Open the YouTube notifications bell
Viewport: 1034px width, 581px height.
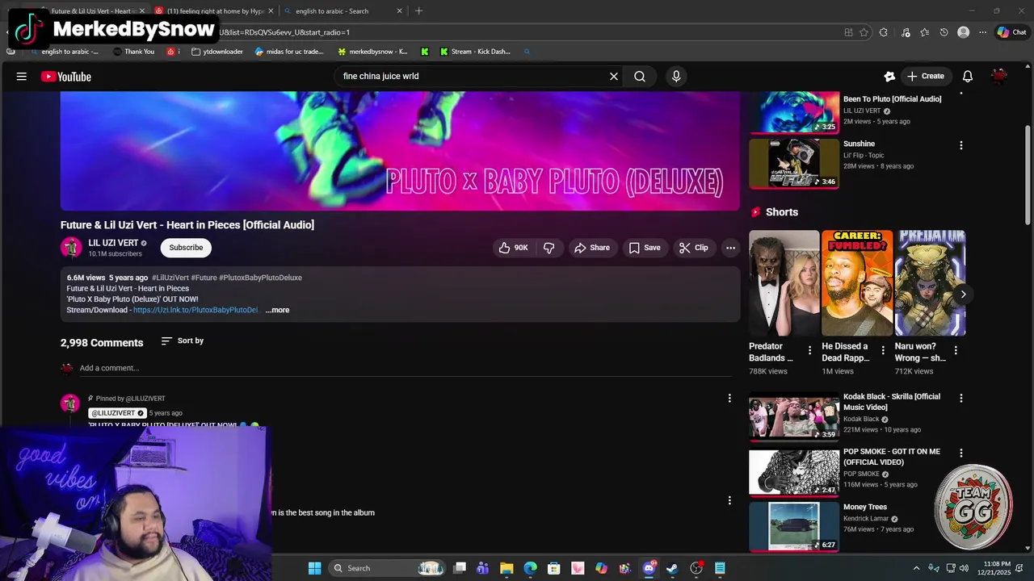(x=968, y=77)
